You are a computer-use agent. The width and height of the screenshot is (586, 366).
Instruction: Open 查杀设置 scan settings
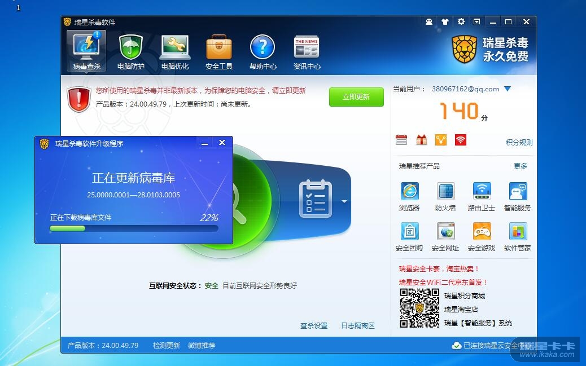click(x=314, y=325)
